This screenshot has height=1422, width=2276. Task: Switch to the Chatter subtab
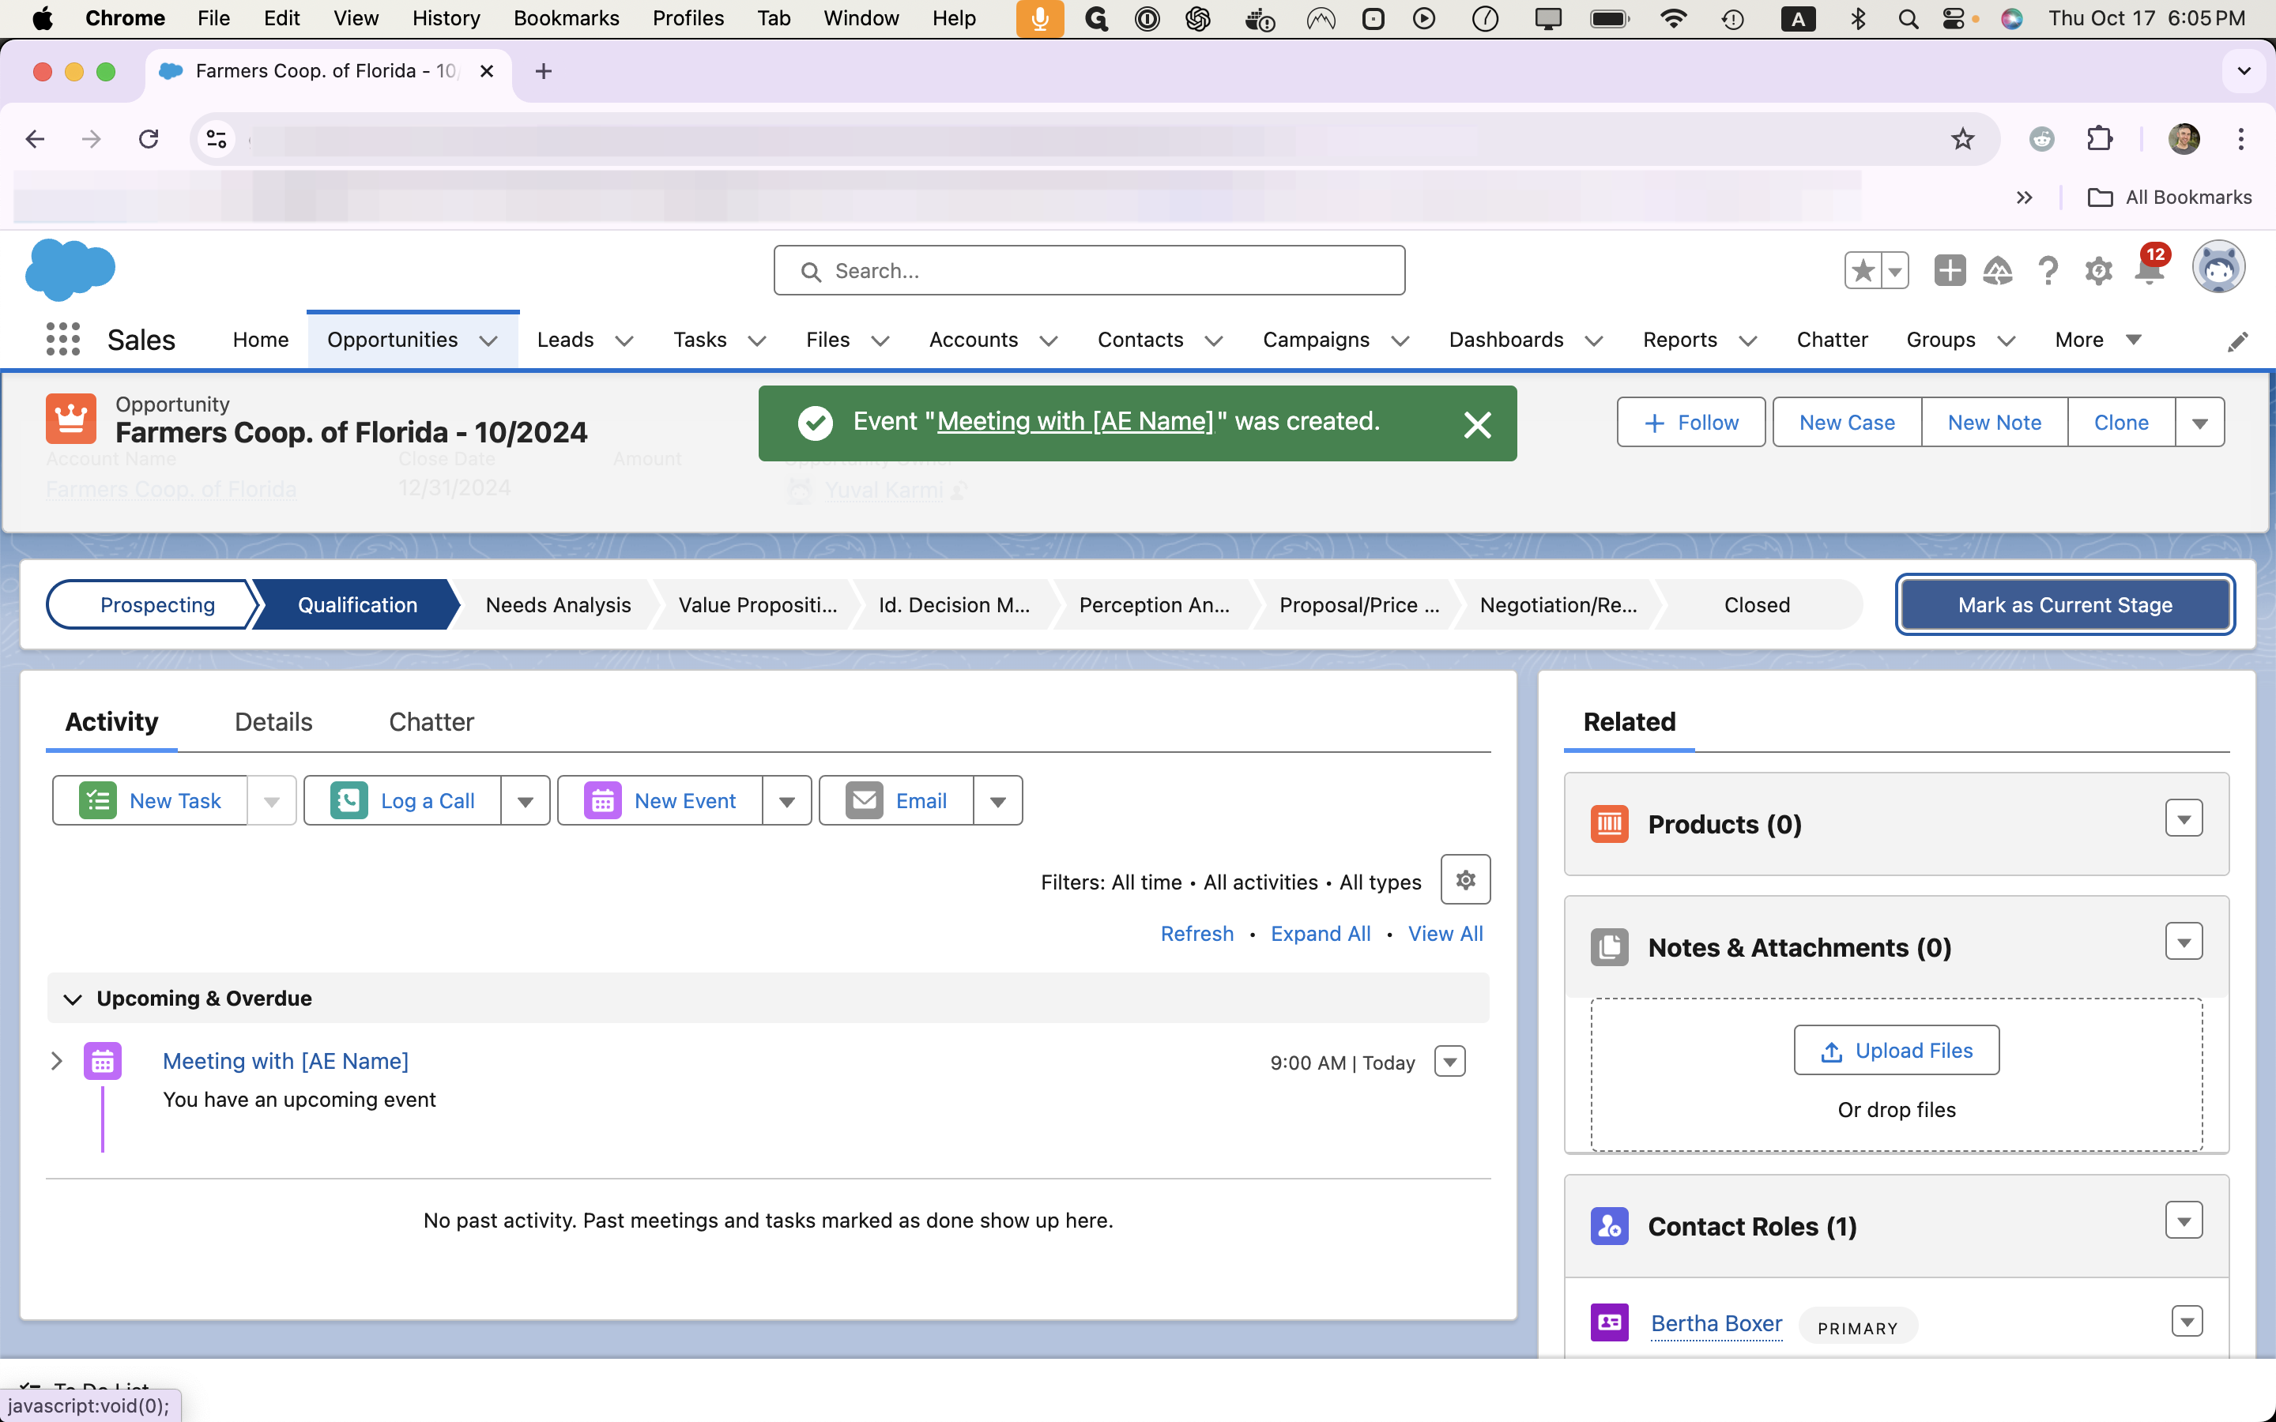coord(431,721)
